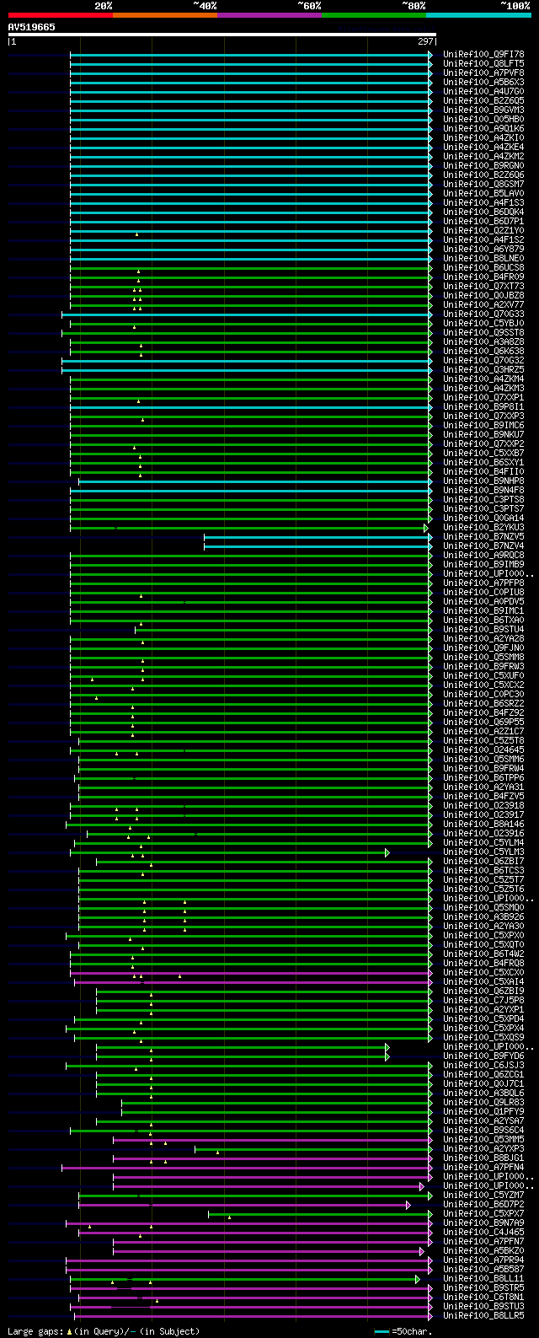The height and width of the screenshot is (1338, 539).
Task: Click the cyan ~100% legend segment
Action: pyautogui.click(x=478, y=15)
